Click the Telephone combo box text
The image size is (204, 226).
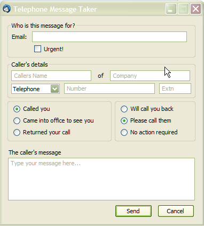click(26, 89)
